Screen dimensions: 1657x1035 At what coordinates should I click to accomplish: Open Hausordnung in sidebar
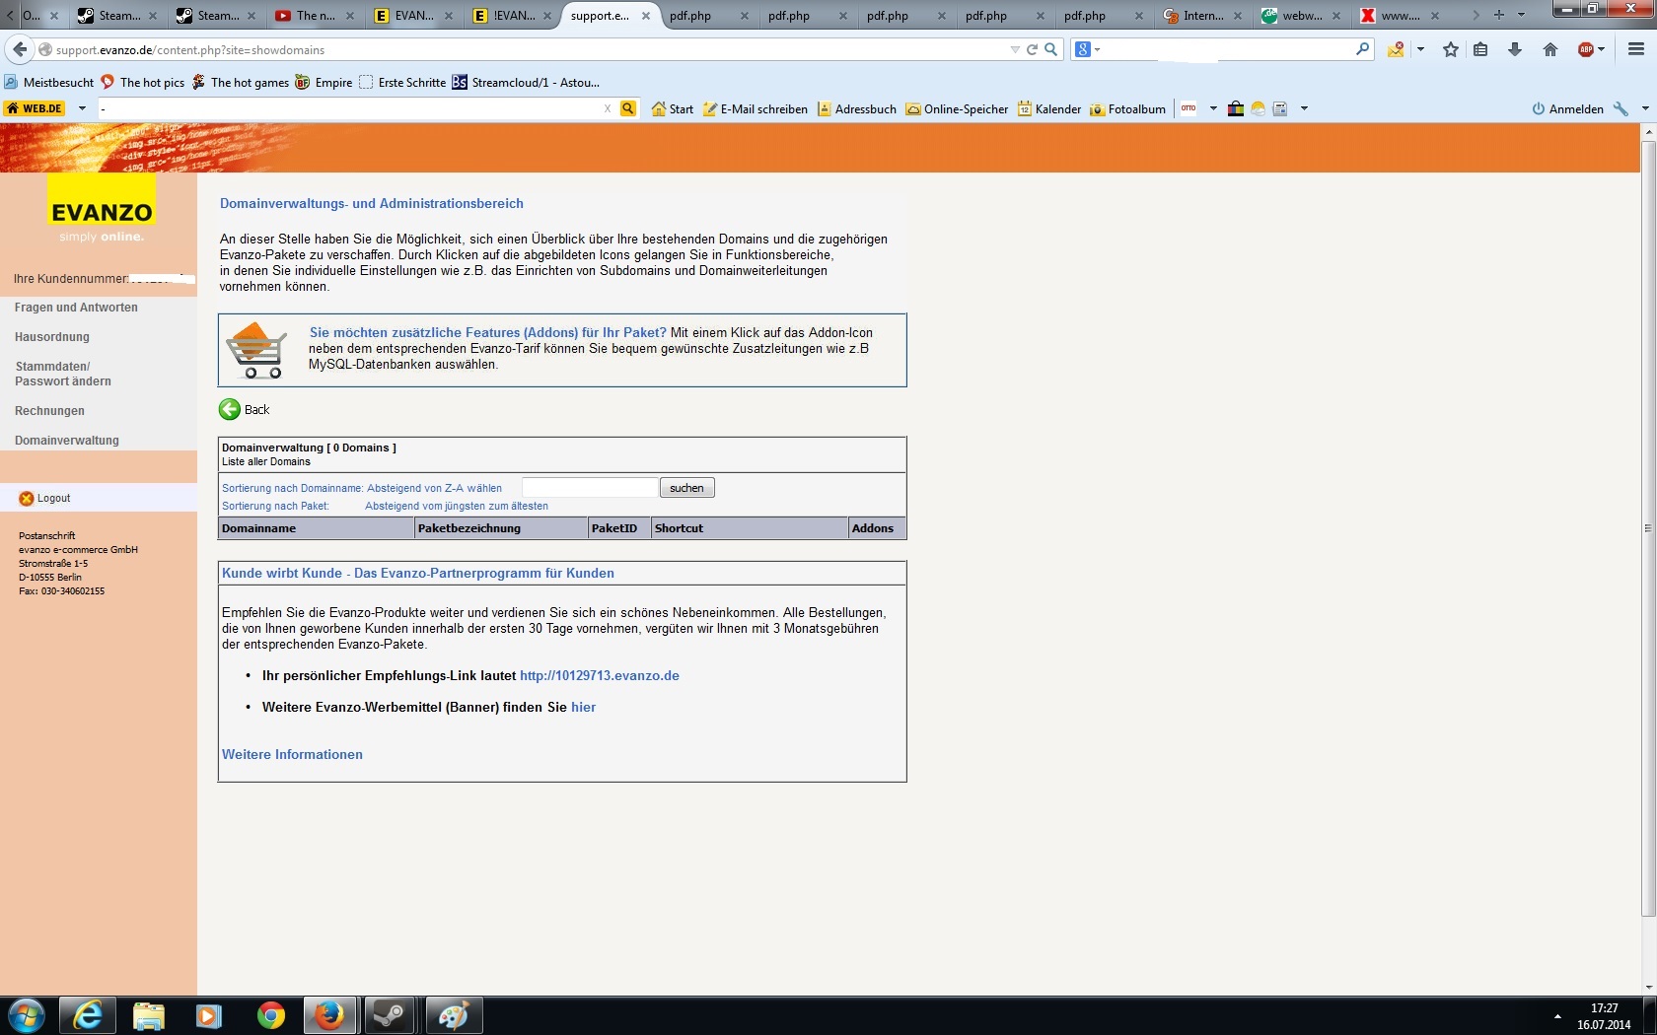tap(52, 337)
